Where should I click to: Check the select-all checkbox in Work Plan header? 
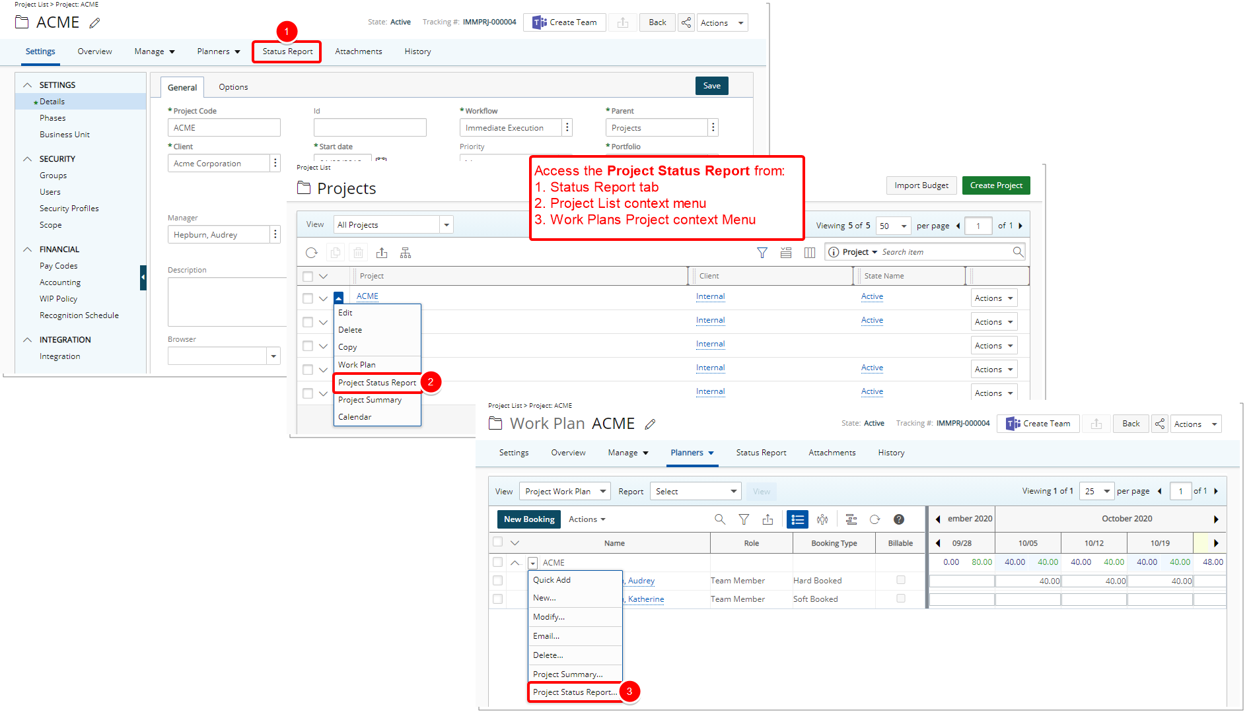coord(498,542)
